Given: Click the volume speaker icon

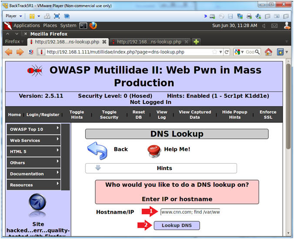Looking at the screenshot, I should click(x=264, y=26).
